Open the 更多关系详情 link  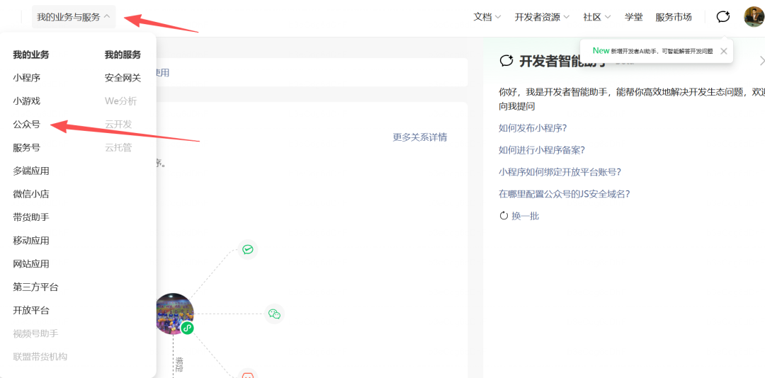(419, 137)
